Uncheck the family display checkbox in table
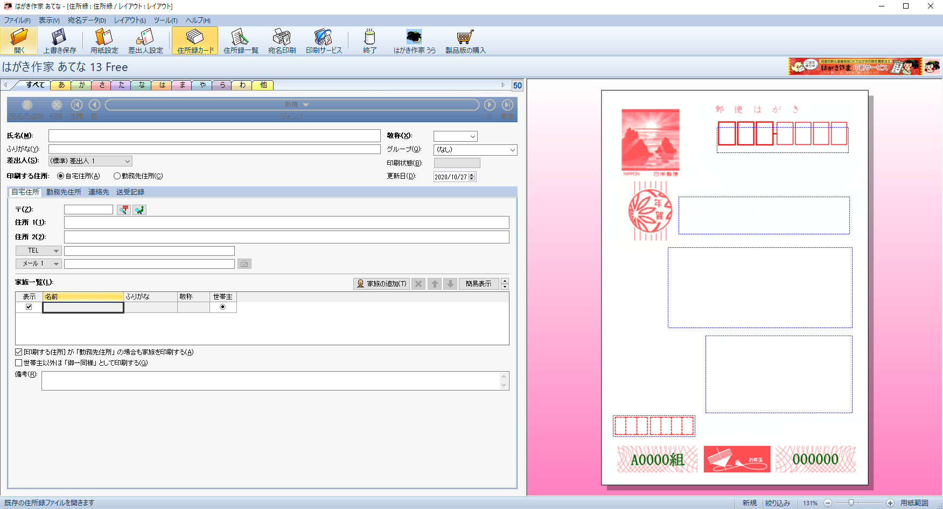Viewport: 943px width, 509px height. tap(29, 307)
